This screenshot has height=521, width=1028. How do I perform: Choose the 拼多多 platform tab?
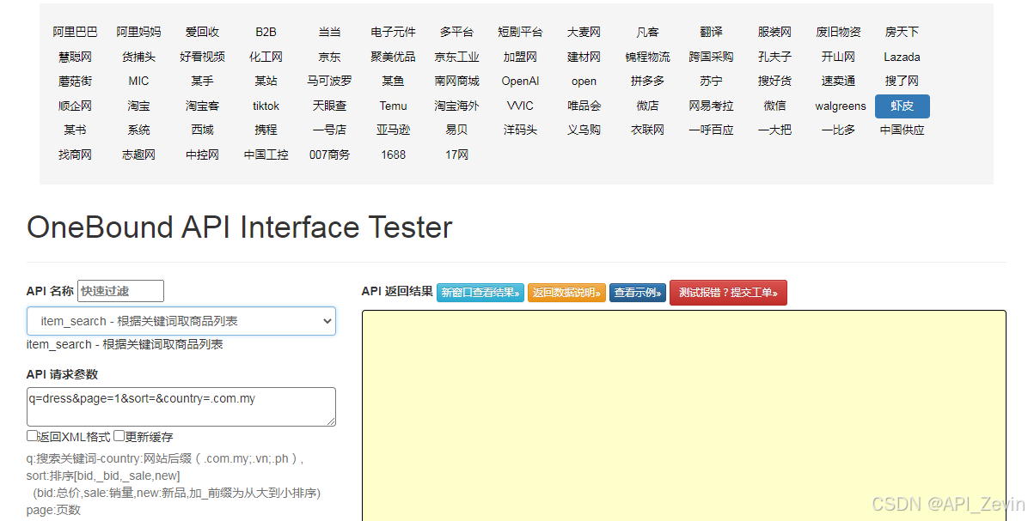coord(647,82)
